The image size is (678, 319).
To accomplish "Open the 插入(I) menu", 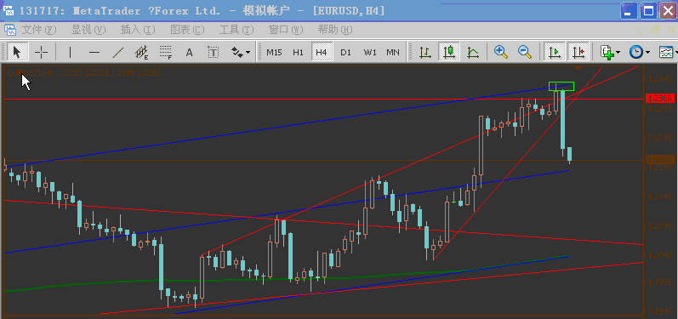I will (138, 30).
